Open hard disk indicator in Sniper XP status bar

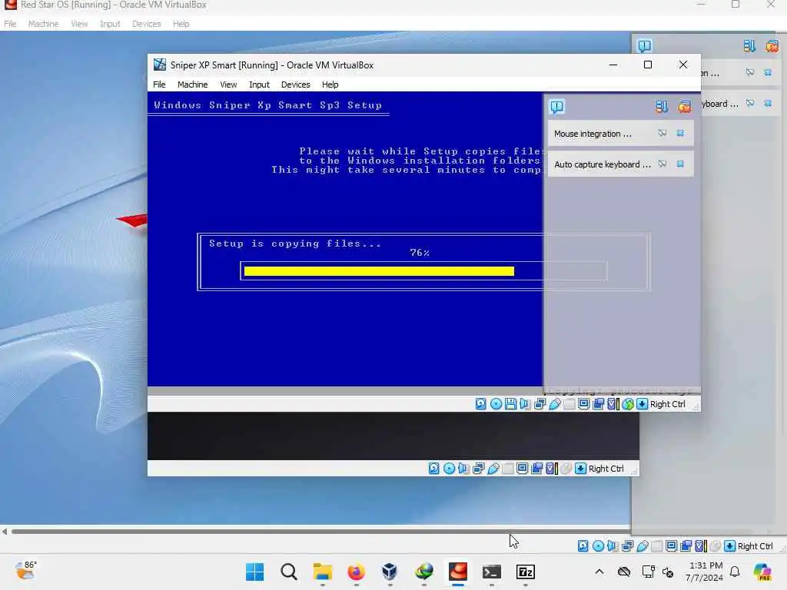coord(481,404)
